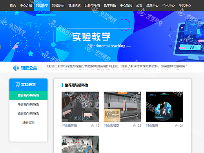Viewport: 204px width, 153px height.
Task: Click the participants icon next to 22
Action: [x=135, y=126]
